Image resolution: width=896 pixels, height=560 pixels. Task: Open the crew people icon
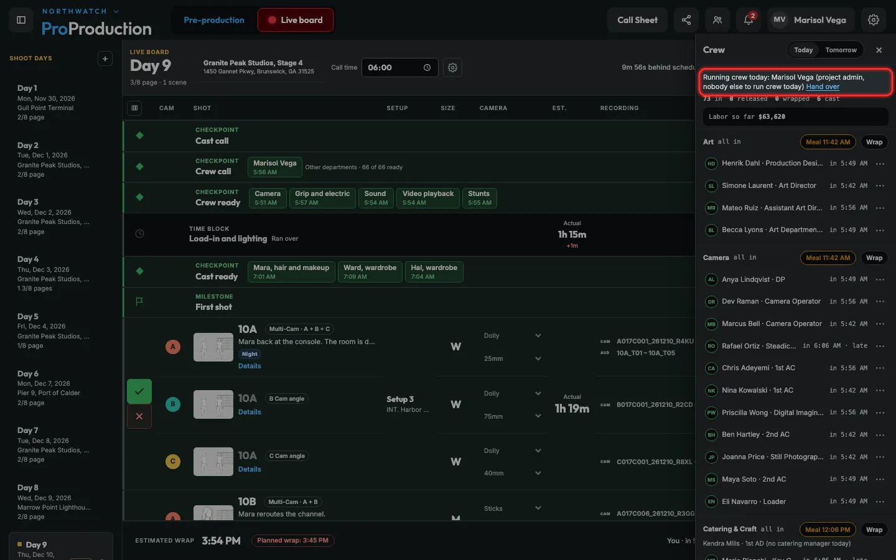[717, 20]
